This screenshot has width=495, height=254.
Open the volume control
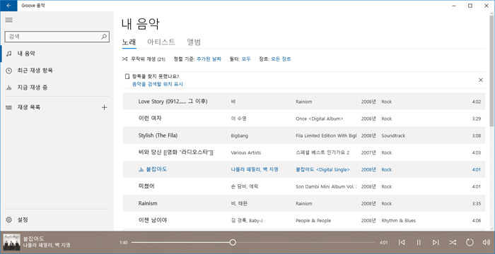coord(487,242)
